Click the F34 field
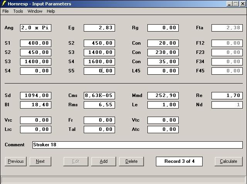 point(227,62)
